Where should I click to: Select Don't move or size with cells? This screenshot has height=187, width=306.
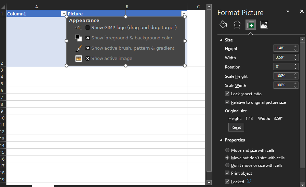point(227,165)
